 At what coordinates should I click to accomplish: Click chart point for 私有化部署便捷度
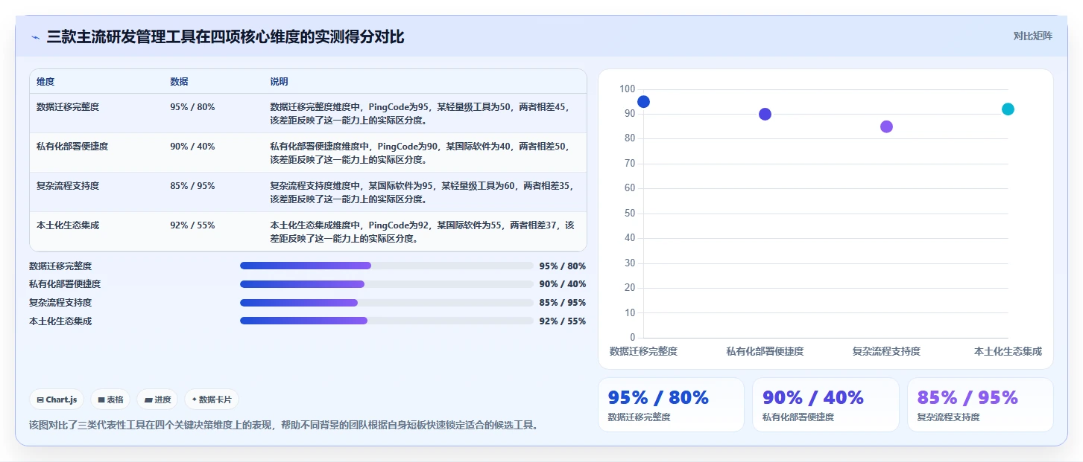click(x=765, y=114)
